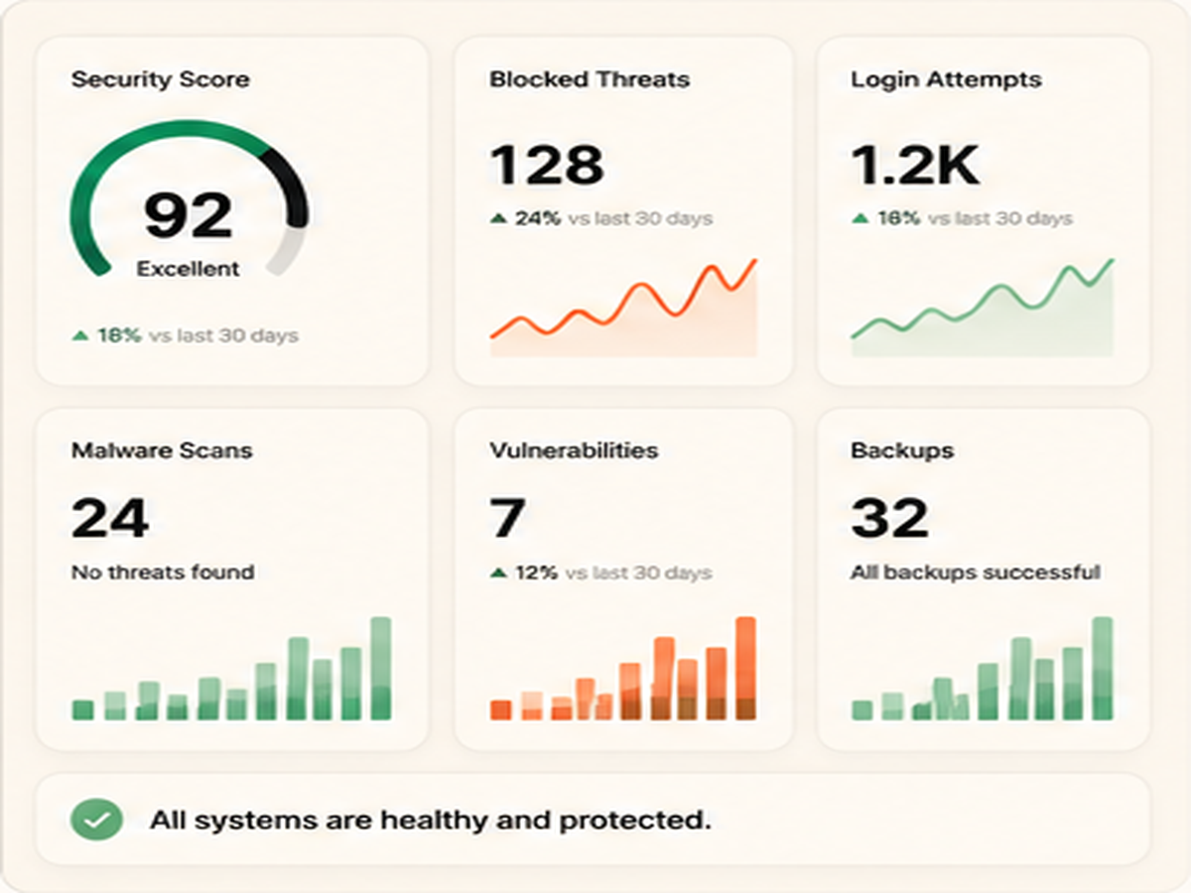Select the Vulnerabilities orange bar chart
Screen dimensions: 1191x893
[x=623, y=669]
